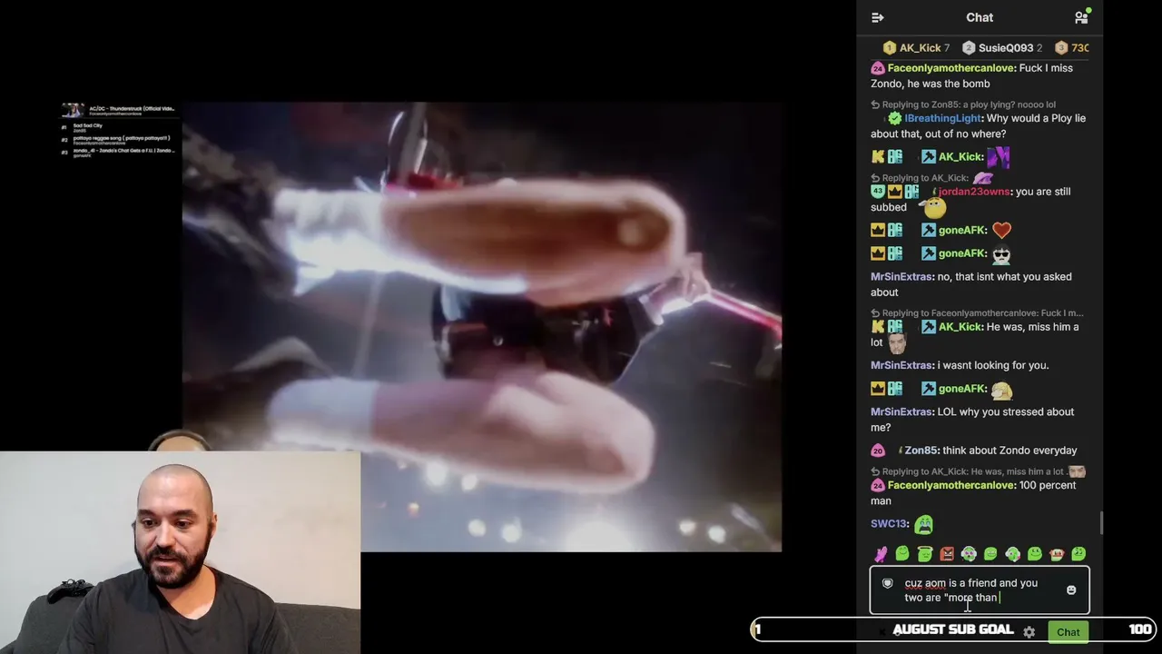Insert the pink praying hands quick emote
Image resolution: width=1162 pixels, height=654 pixels.
[x=881, y=554]
